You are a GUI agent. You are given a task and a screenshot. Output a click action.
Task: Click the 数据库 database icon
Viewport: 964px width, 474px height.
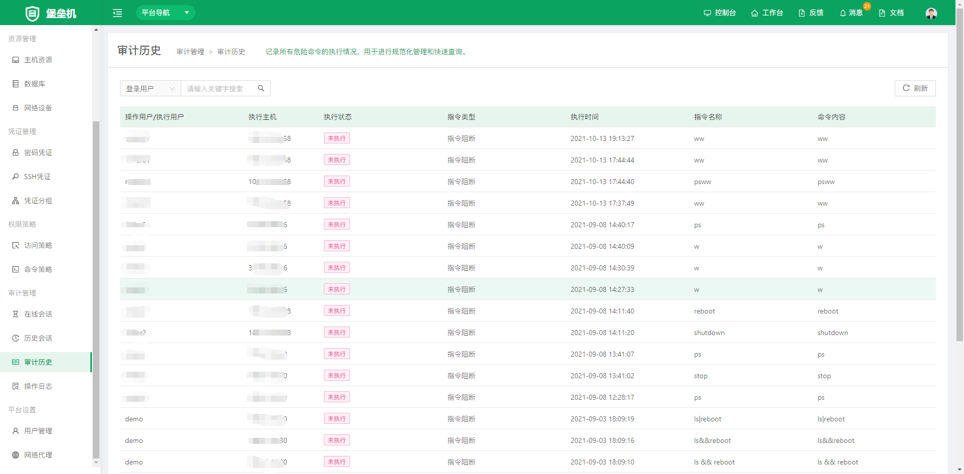click(x=16, y=84)
